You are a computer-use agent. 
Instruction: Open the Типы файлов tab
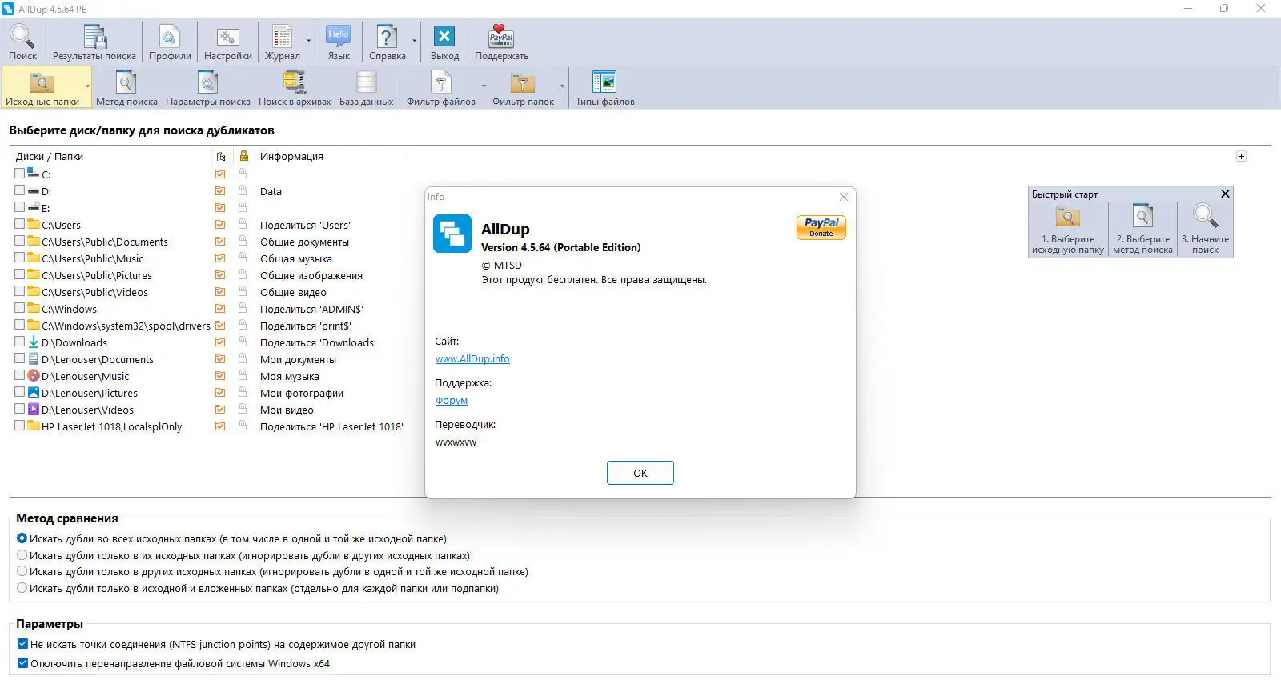605,87
